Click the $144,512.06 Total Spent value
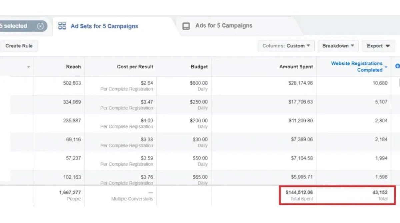This screenshot has width=400, height=223. tap(299, 193)
